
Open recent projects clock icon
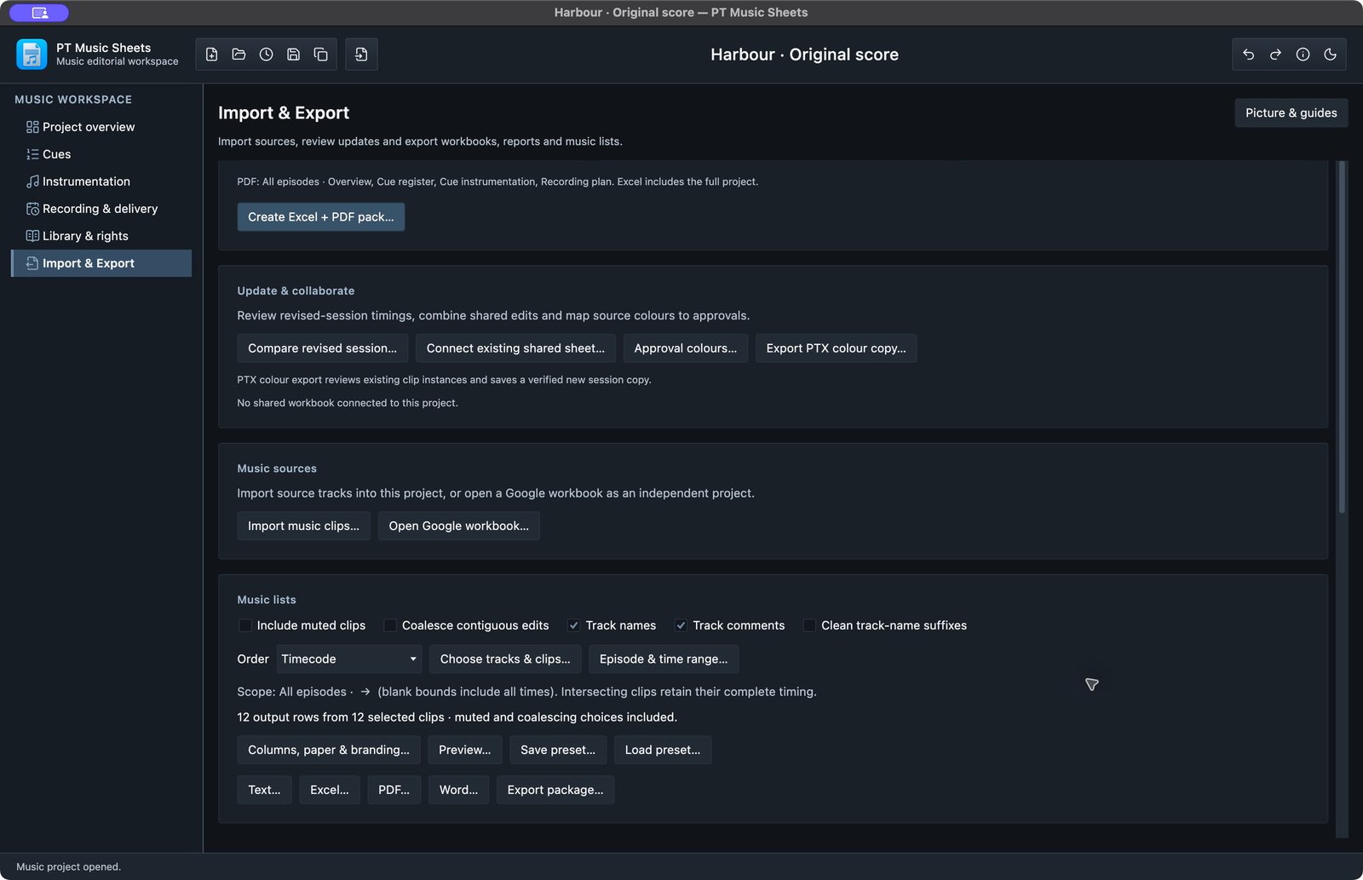click(x=267, y=55)
